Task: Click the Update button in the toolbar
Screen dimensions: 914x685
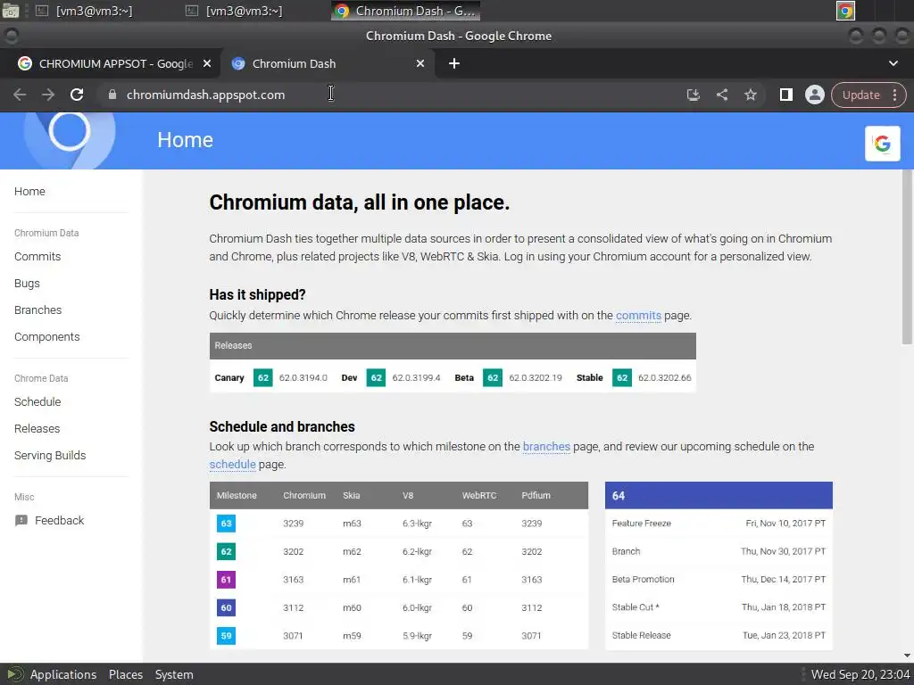Action: 860,95
